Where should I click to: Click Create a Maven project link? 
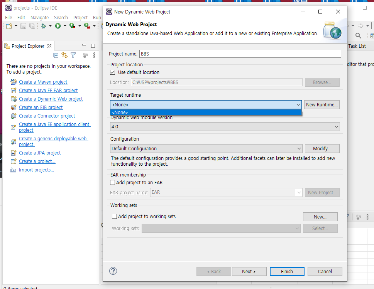click(x=43, y=82)
